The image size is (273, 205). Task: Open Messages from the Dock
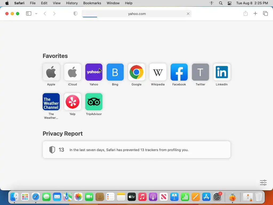click(46, 197)
